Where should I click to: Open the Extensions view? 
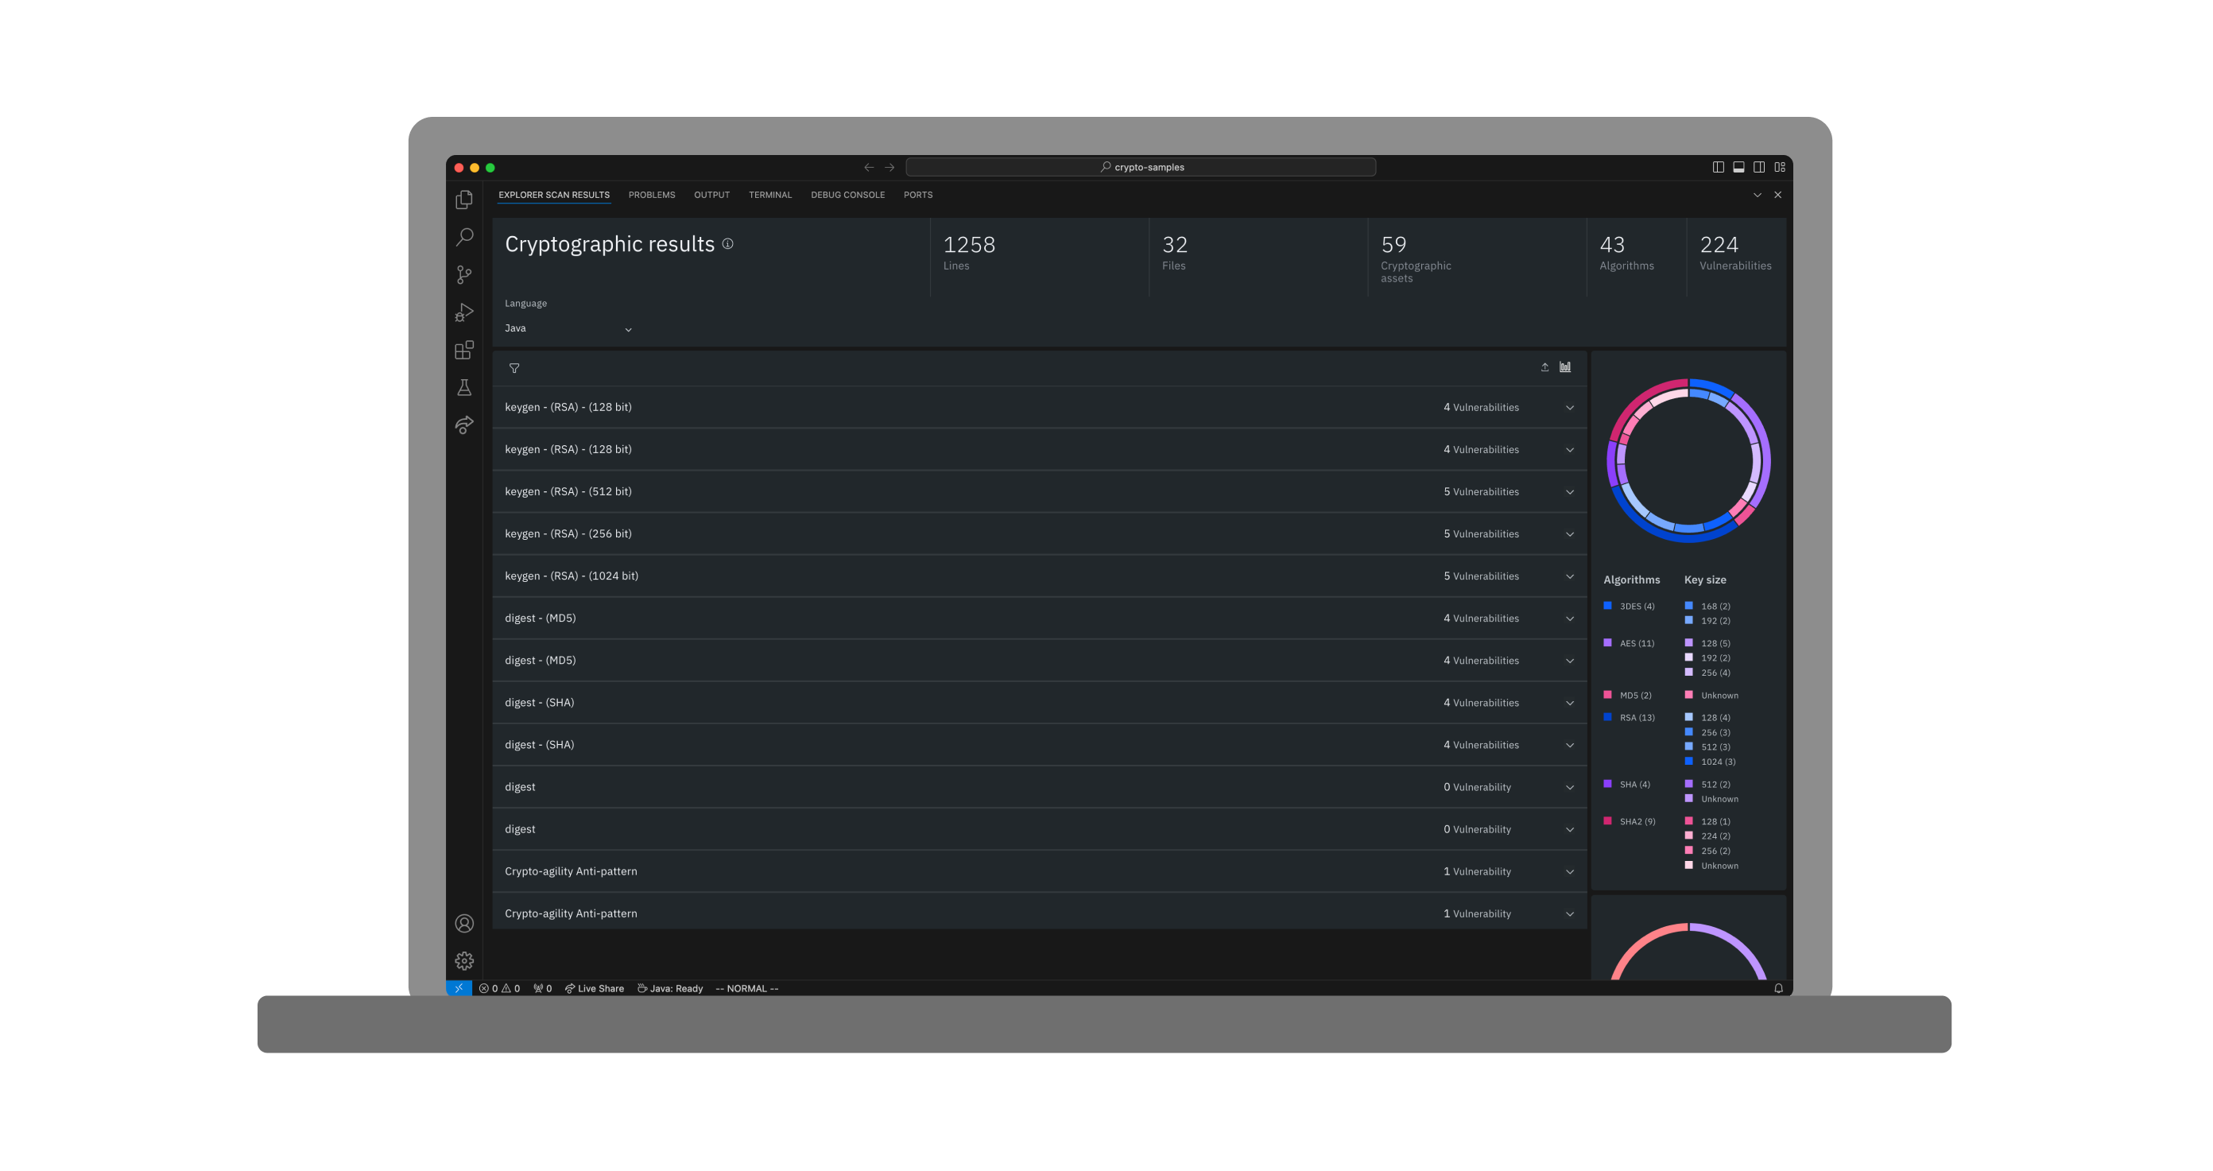(x=464, y=350)
